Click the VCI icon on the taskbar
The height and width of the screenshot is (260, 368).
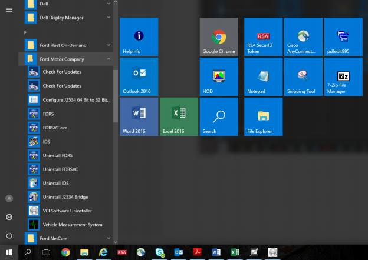point(272,252)
